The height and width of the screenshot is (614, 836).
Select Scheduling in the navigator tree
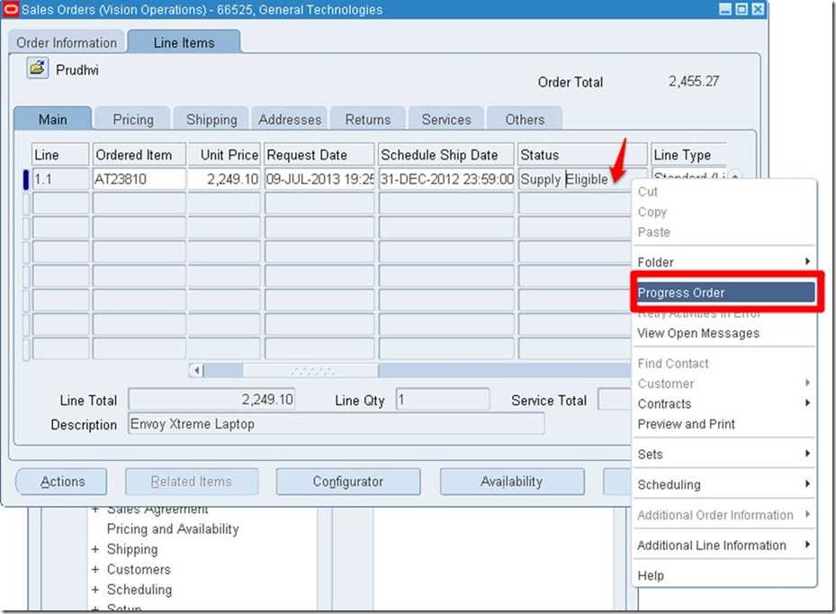139,590
